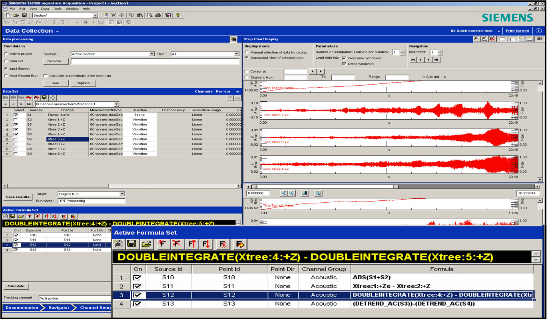The width and height of the screenshot is (548, 320).
Task: Select the Active project radio button
Action: coord(6,54)
